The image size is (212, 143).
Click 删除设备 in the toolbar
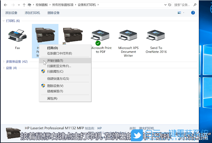tap(54, 13)
